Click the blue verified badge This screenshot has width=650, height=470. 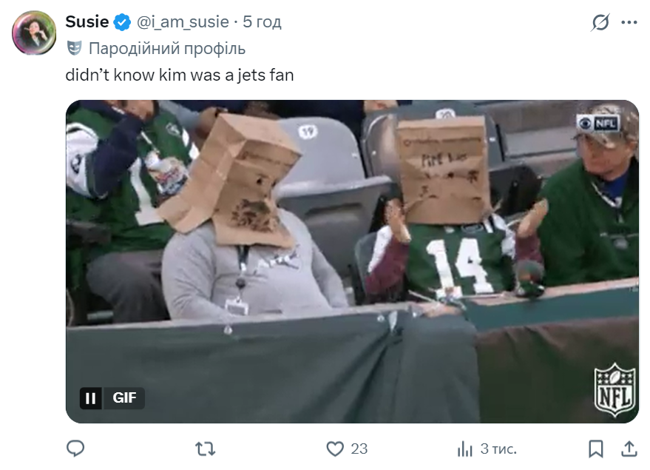pos(121,23)
